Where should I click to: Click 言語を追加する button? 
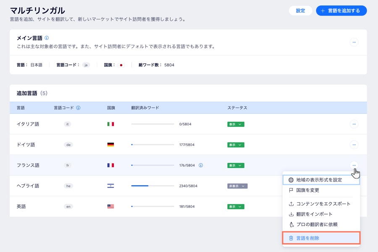click(x=341, y=11)
